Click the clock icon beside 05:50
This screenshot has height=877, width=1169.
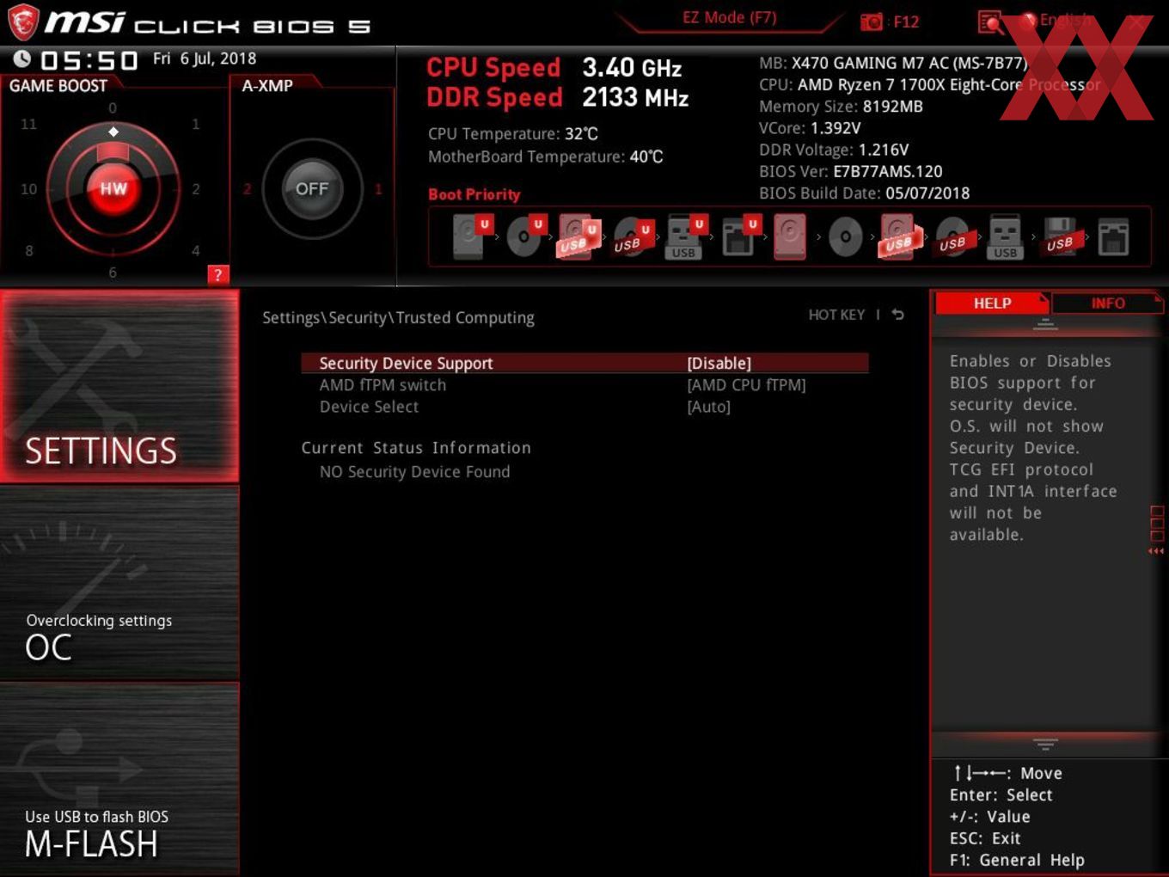click(22, 58)
